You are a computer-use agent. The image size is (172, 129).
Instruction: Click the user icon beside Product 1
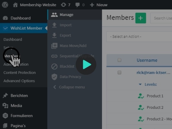click(x=141, y=96)
